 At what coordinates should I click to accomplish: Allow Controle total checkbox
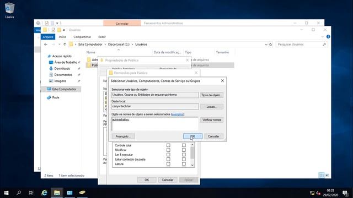pos(168,145)
